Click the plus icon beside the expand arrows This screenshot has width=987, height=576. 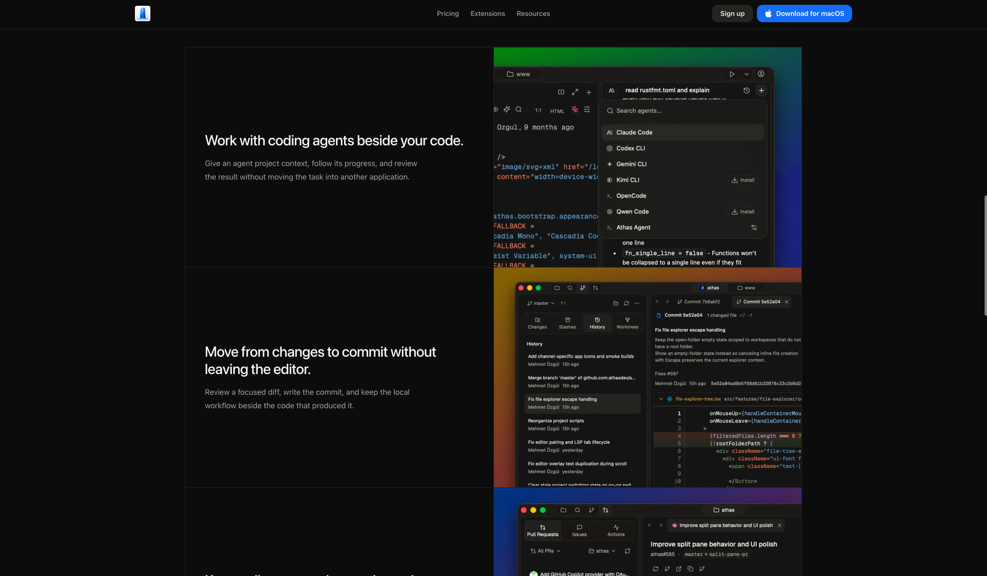click(588, 92)
